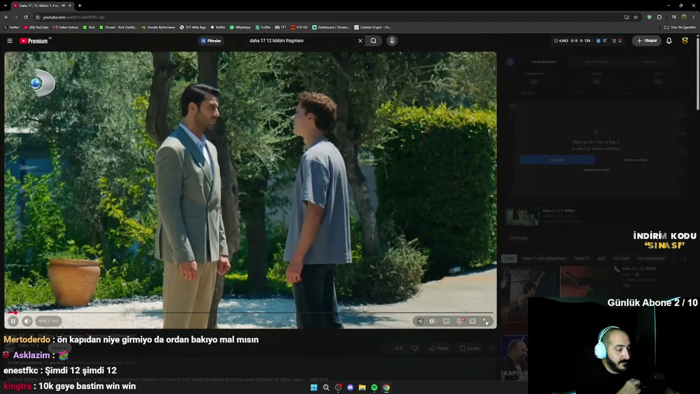Open the WhatsApp bookmark
Screen dimensions: 700x394
pyautogui.click(x=241, y=27)
